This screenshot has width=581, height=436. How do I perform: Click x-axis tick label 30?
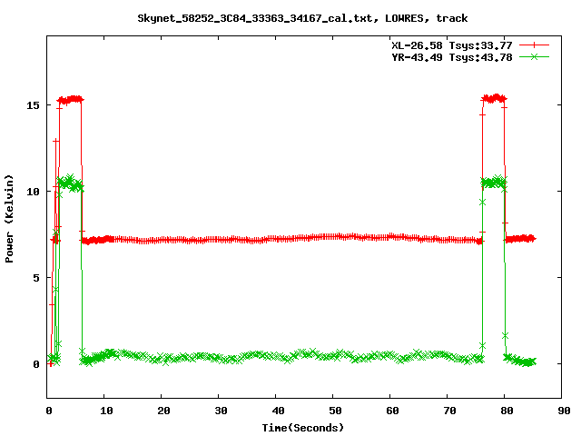pyautogui.click(x=221, y=411)
